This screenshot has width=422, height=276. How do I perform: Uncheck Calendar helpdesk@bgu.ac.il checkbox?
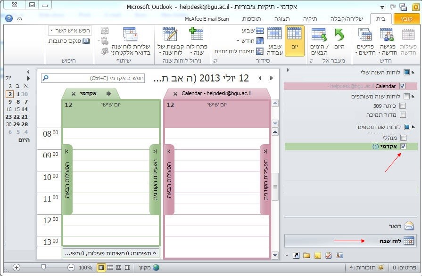point(402,86)
